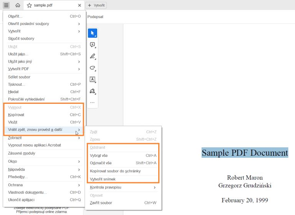This screenshot has width=295, height=215.
Task: Select the add comment tool
Action: (x=92, y=45)
